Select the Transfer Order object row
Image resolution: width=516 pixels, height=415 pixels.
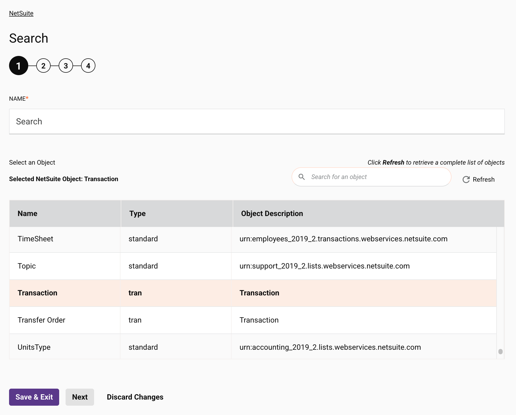pyautogui.click(x=253, y=320)
